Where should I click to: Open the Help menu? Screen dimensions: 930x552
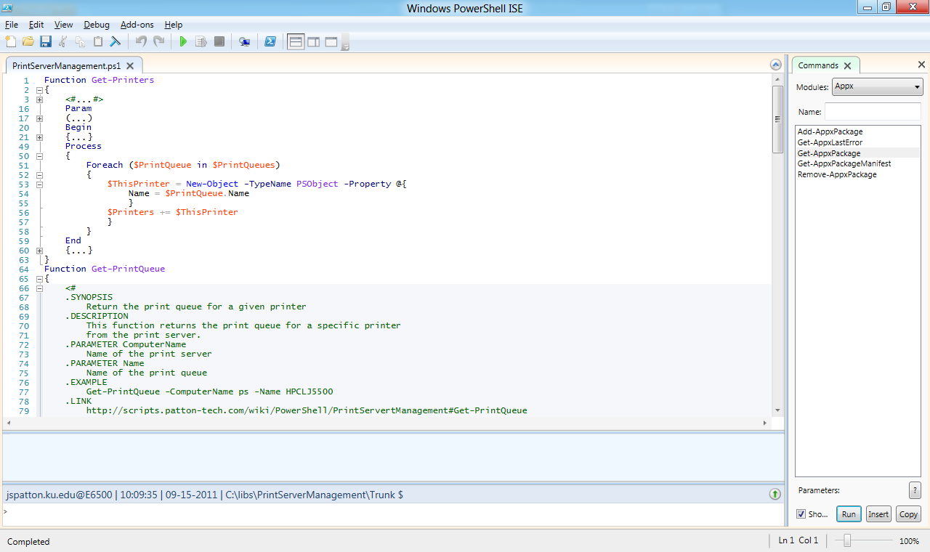(174, 25)
